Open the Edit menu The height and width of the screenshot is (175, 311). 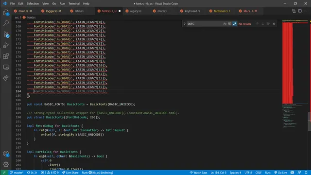20,3
